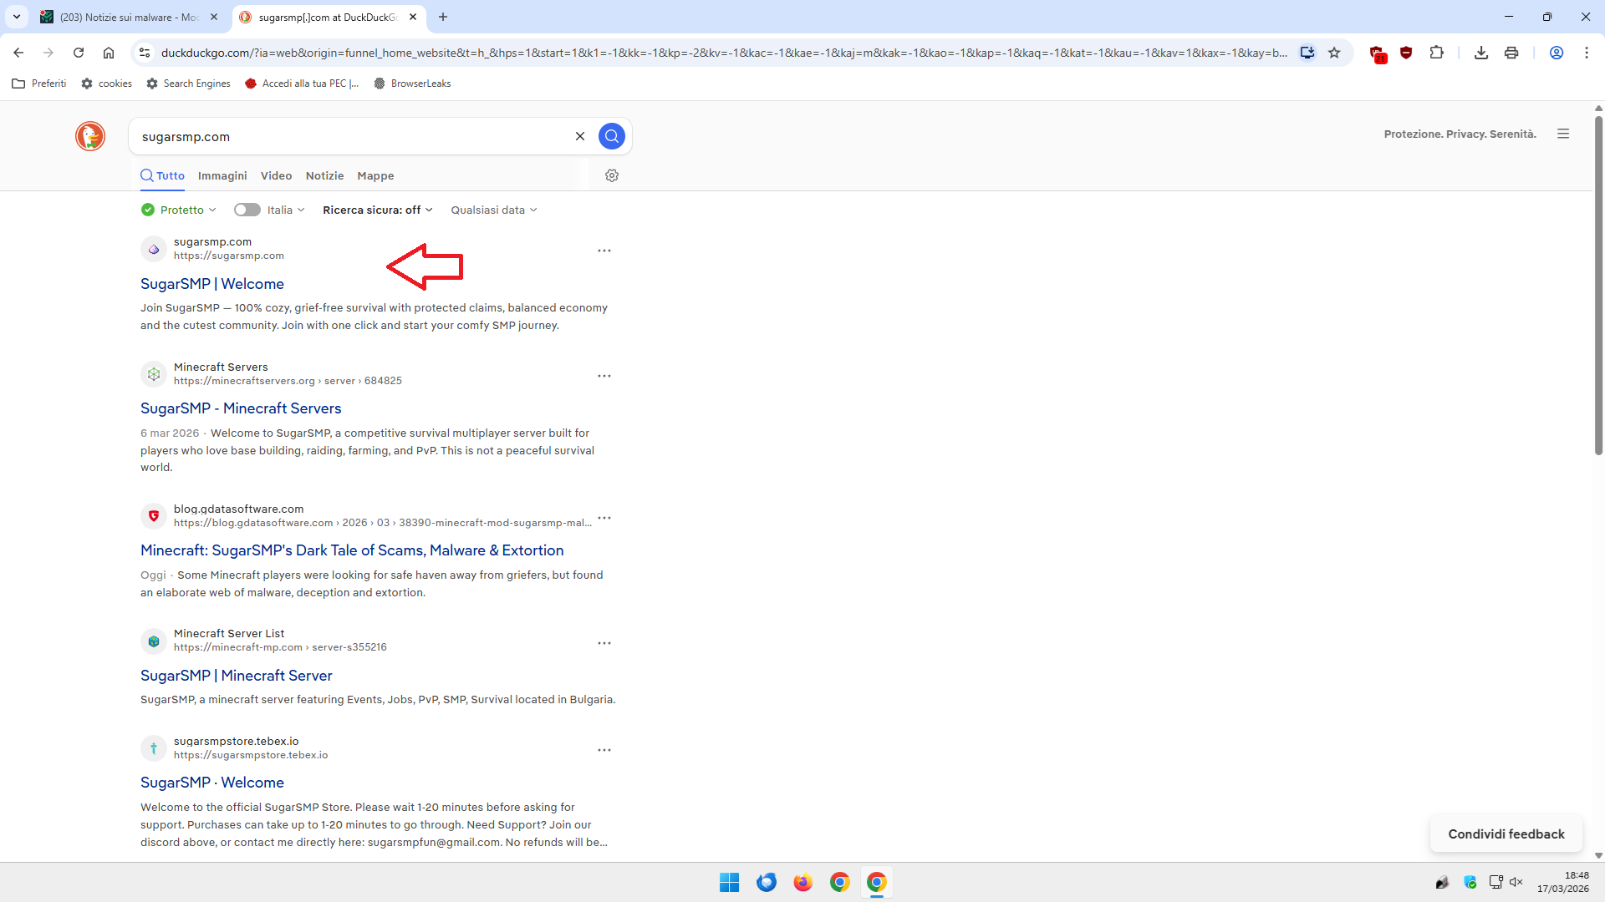Open the Preferiti bookmarks folder
The image size is (1605, 902).
(39, 84)
